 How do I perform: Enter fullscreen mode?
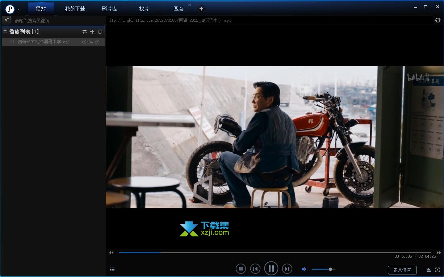437,270
